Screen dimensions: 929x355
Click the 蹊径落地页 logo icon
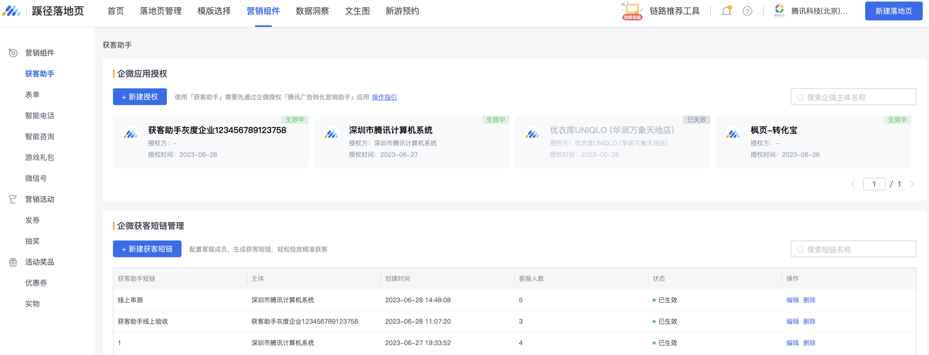(12, 11)
